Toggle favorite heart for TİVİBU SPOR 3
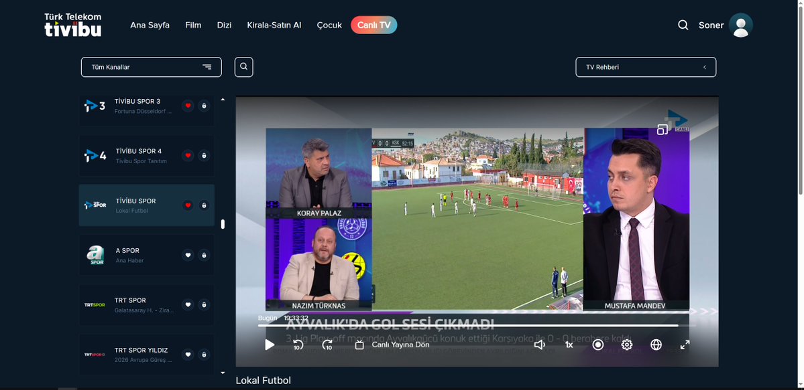Image resolution: width=804 pixels, height=390 pixels. point(188,106)
